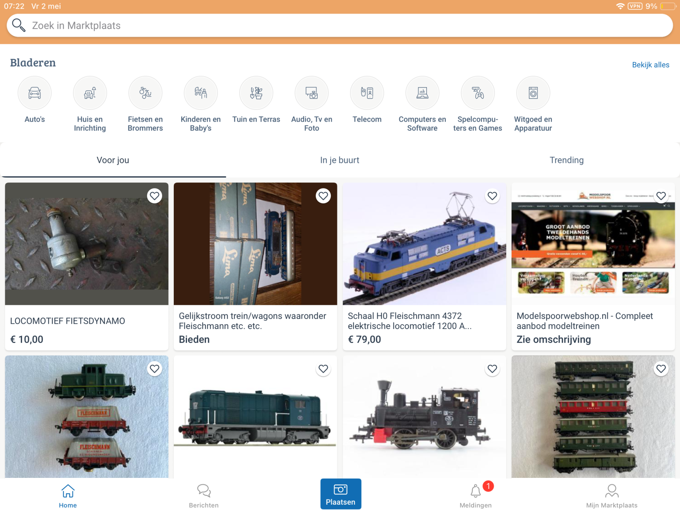
Task: Tap the Plaatsen button
Action: coord(341,494)
